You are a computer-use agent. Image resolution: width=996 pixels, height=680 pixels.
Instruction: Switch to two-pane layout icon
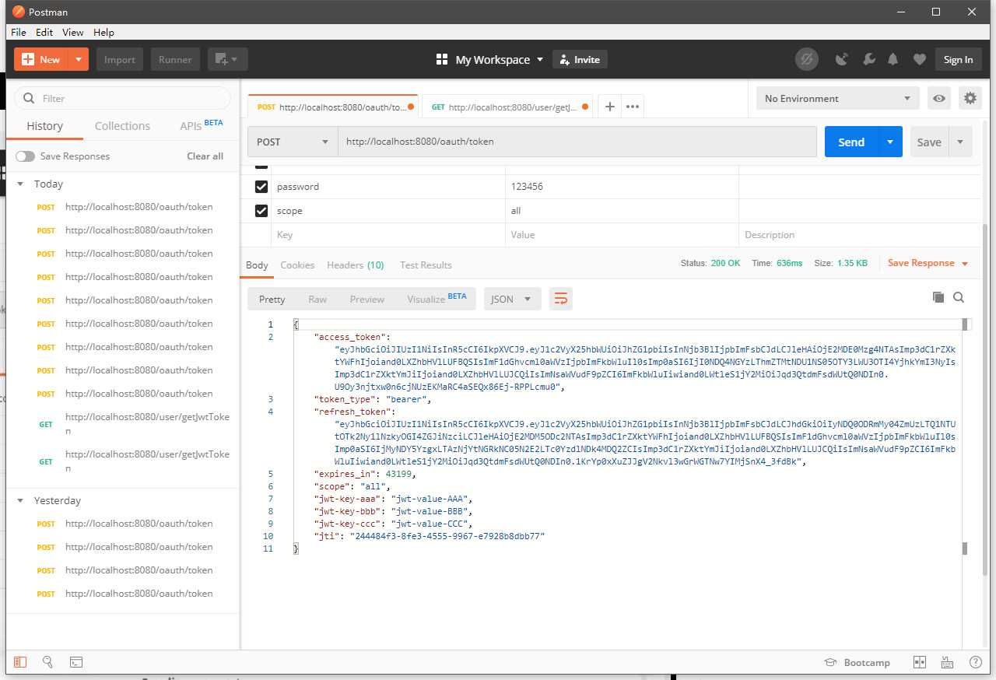point(920,662)
